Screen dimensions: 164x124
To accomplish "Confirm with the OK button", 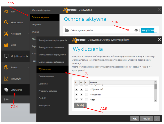I will (135, 119).
